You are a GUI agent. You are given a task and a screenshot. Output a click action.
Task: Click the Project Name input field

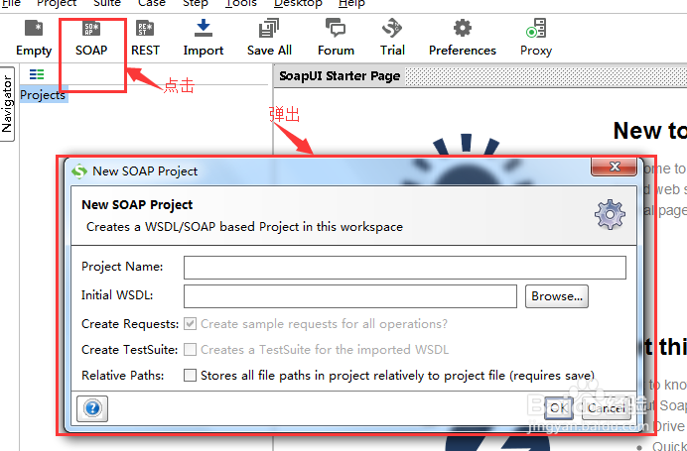(405, 268)
